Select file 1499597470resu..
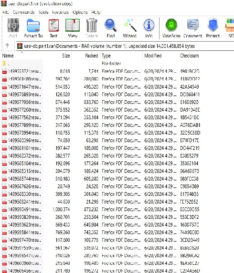The height and width of the screenshot is (273, 234). [24, 240]
